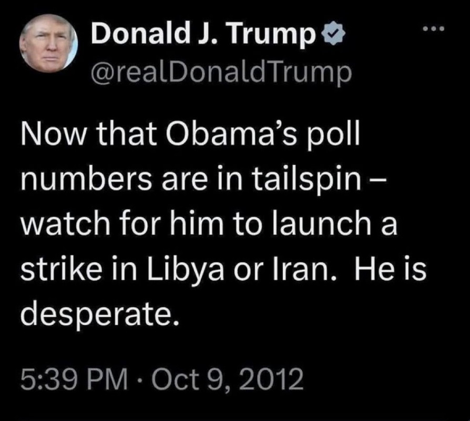The image size is (470, 421).
Task: Open Donald J. Trump's profile picture
Action: click(x=48, y=43)
